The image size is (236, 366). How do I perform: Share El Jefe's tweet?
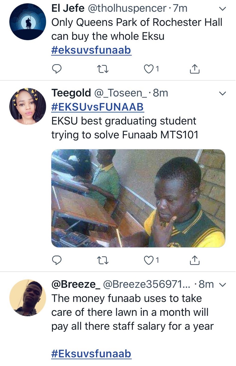click(x=195, y=69)
